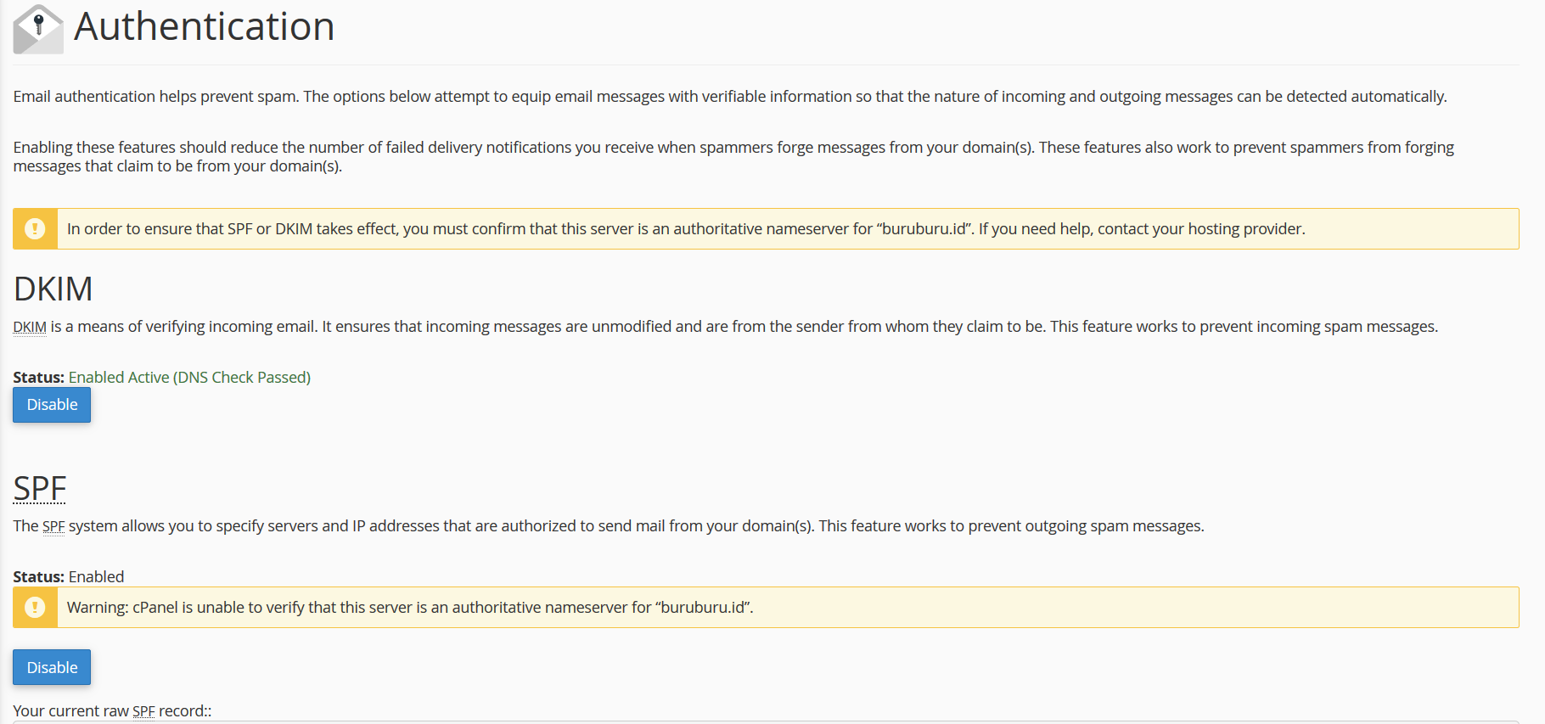Click the "means of verifying incoming email" description

click(744, 327)
